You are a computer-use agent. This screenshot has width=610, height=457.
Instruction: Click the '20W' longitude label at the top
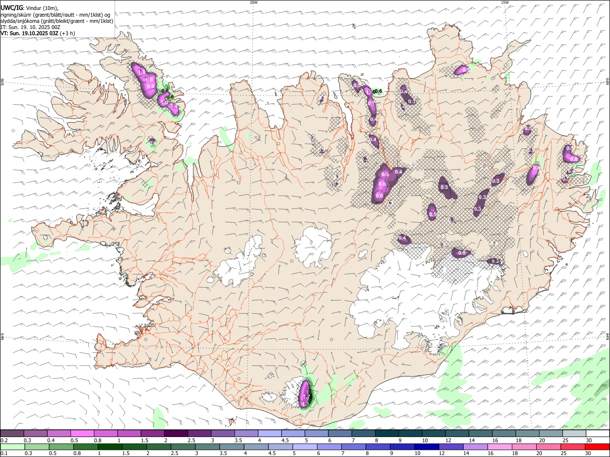254,2
